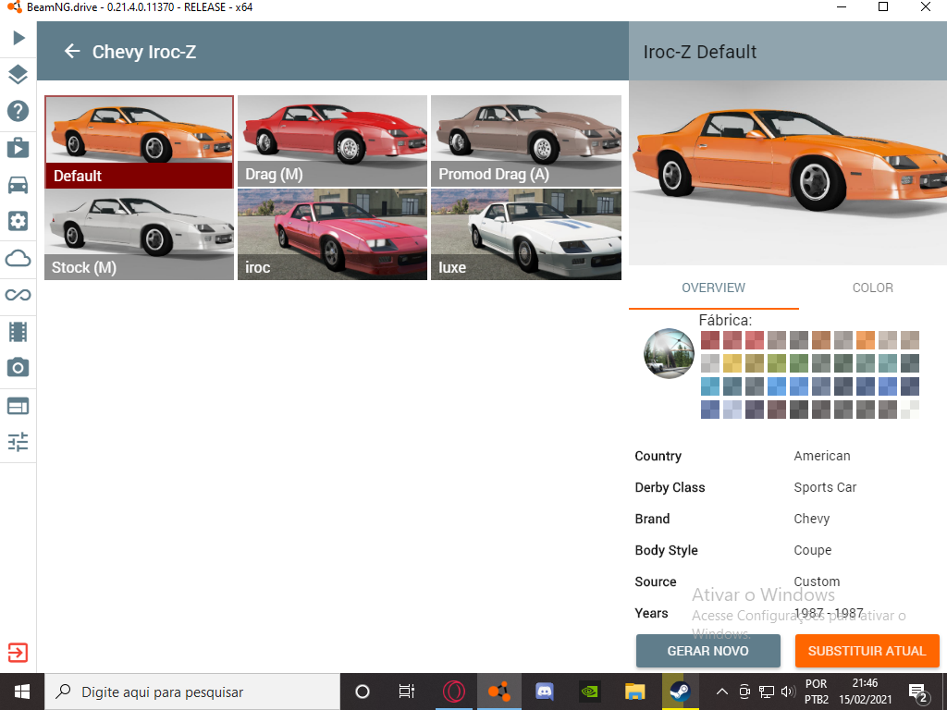This screenshot has height=710, width=947.
Task: Show hidden tray icons chevron
Action: click(x=721, y=692)
